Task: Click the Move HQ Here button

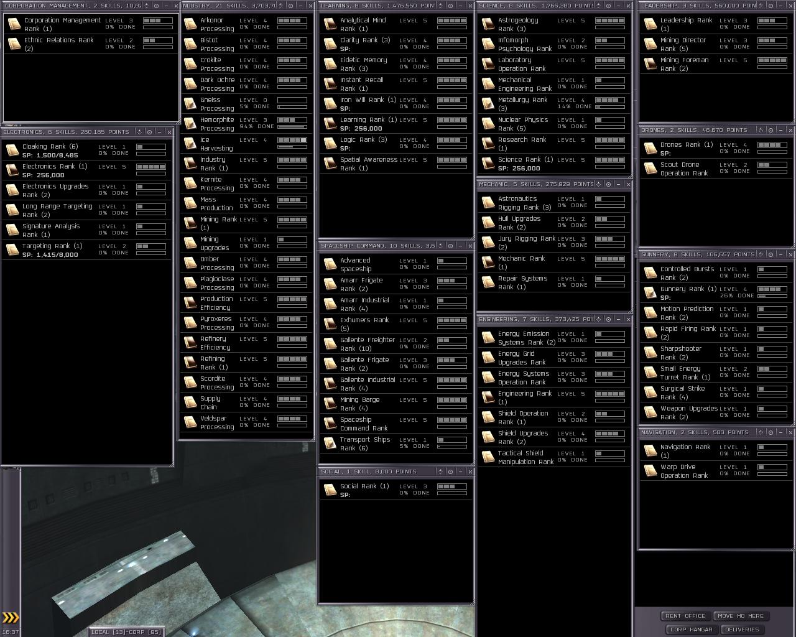Action: (741, 616)
